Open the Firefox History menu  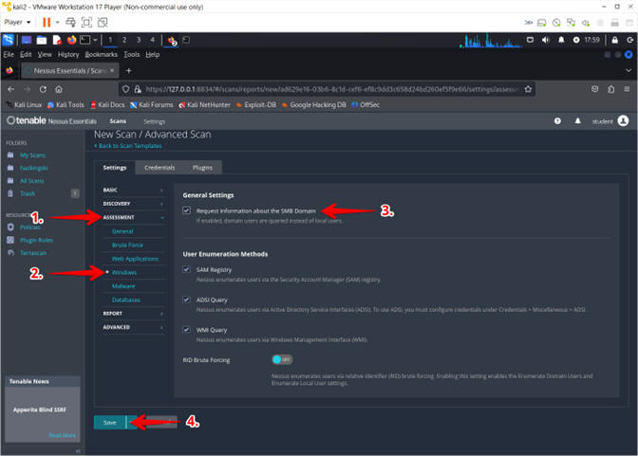tap(68, 54)
